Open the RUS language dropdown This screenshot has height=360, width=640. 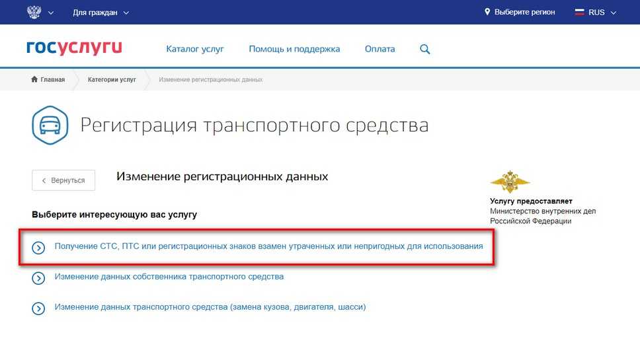tap(595, 13)
